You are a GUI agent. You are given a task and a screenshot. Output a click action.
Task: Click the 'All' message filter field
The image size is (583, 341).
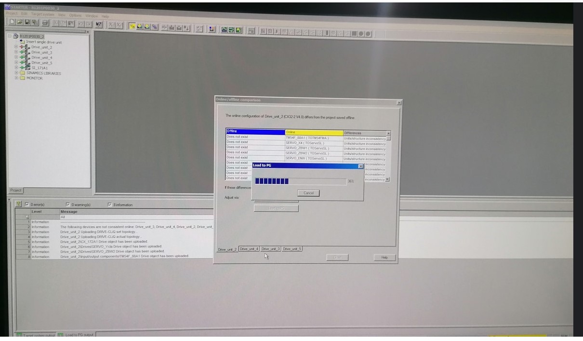pos(136,217)
